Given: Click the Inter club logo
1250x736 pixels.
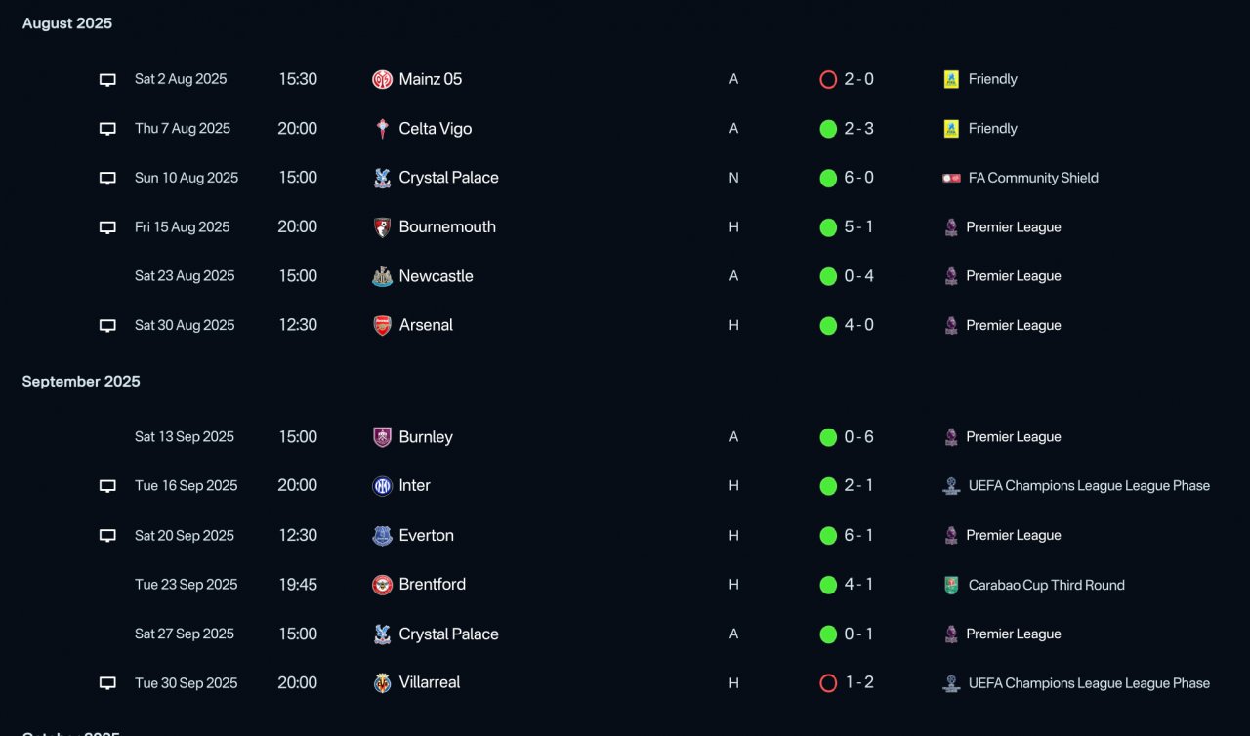Looking at the screenshot, I should (x=382, y=486).
